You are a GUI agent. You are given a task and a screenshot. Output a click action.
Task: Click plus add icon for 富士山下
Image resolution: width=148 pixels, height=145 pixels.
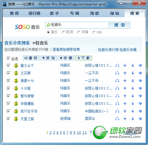click(x=125, y=65)
